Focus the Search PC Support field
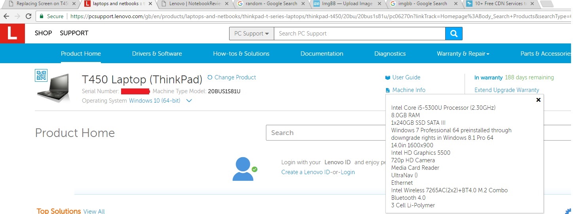The width and height of the screenshot is (573, 214). pos(359,34)
